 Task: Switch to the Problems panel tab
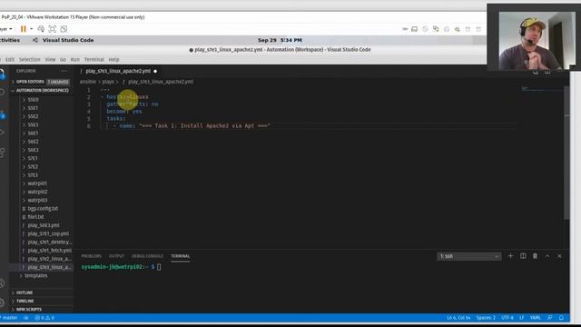click(x=91, y=256)
